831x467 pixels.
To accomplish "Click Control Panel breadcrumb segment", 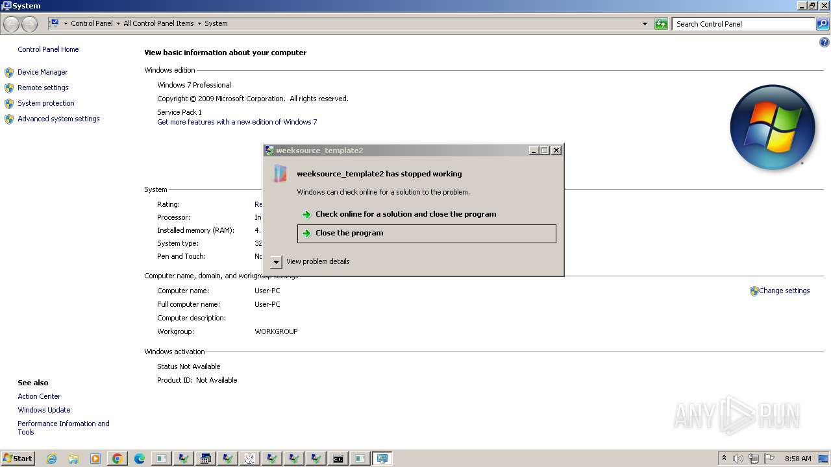I will 92,23.
